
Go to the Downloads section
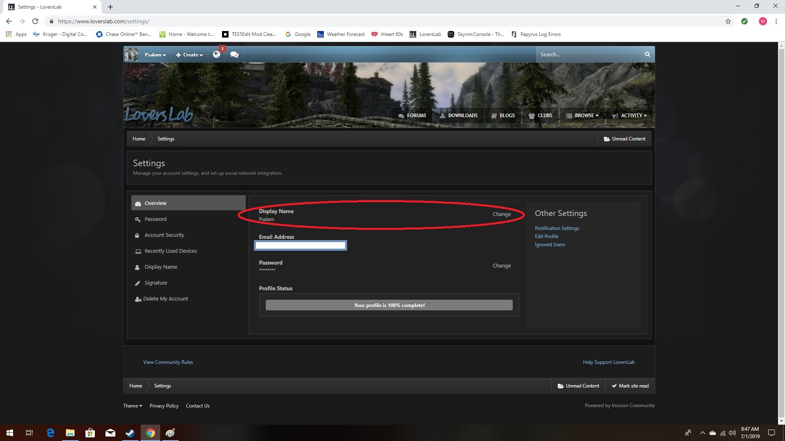459,116
